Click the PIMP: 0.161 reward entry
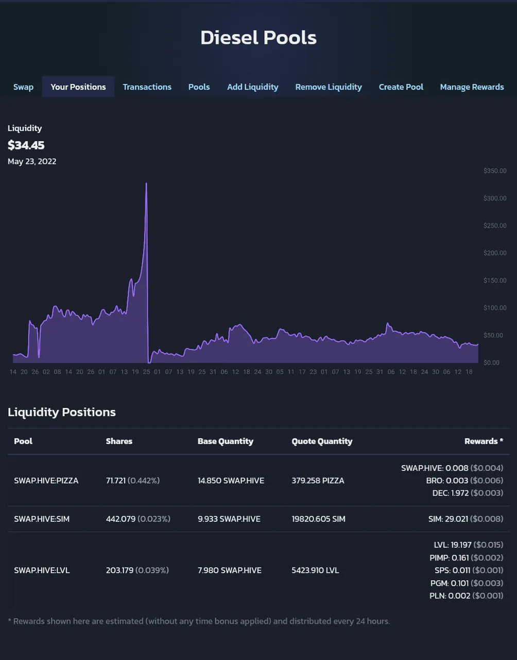 coord(467,558)
